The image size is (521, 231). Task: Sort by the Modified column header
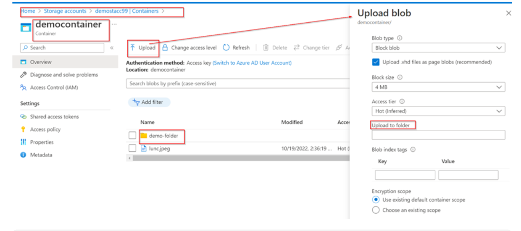click(292, 122)
